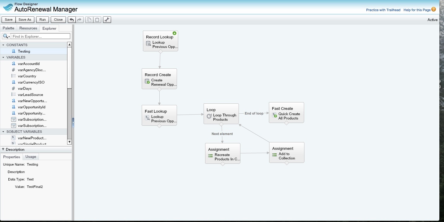Click the picklist icon beside varLeadSource

13,95
